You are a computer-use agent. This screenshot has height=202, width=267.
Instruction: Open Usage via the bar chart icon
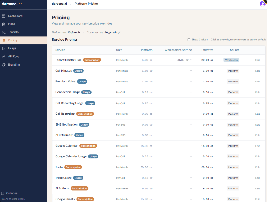tap(4, 48)
